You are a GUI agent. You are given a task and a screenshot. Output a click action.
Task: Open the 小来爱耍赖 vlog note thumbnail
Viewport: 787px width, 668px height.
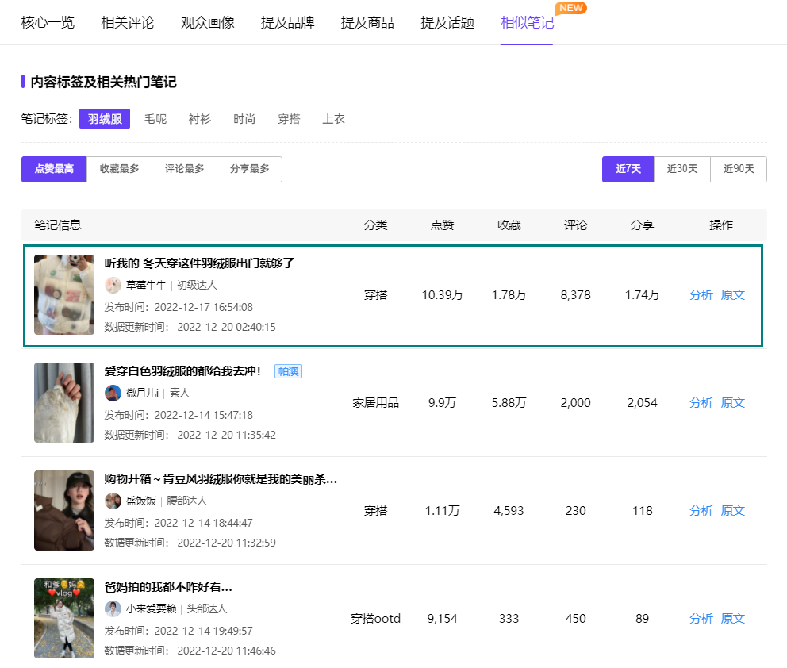(x=64, y=618)
